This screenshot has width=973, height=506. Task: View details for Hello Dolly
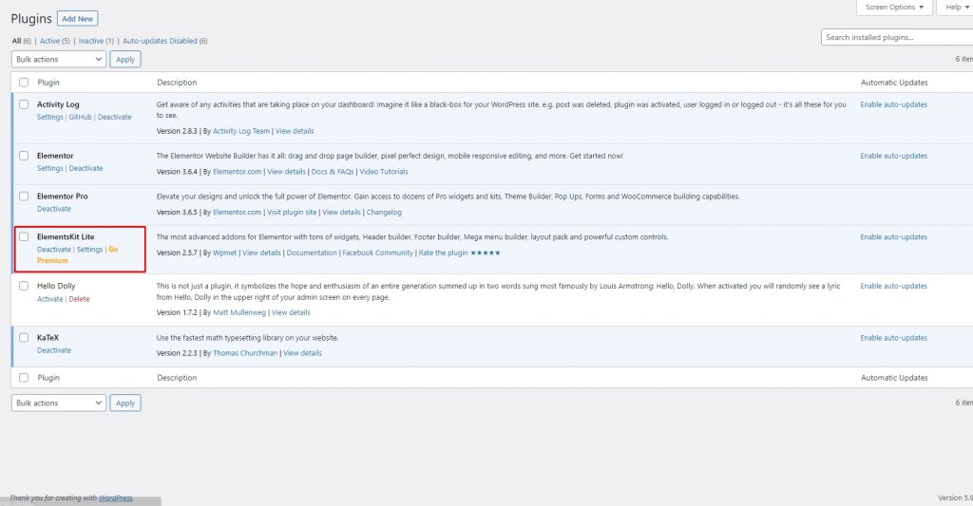pyautogui.click(x=291, y=312)
